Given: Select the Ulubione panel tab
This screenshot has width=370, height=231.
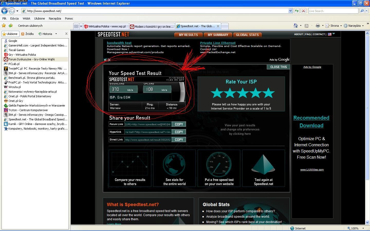Looking at the screenshot, I should (x=10, y=34).
